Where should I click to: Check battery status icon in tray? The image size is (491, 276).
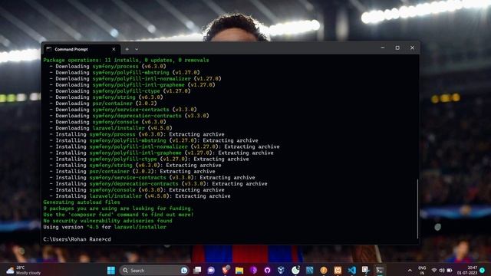450,271
